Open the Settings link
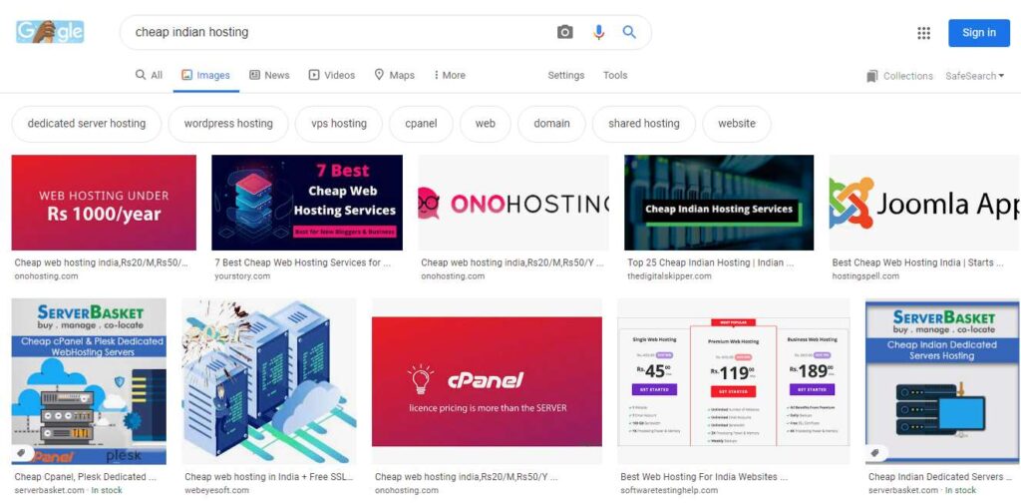1021x504 pixels. coord(566,75)
